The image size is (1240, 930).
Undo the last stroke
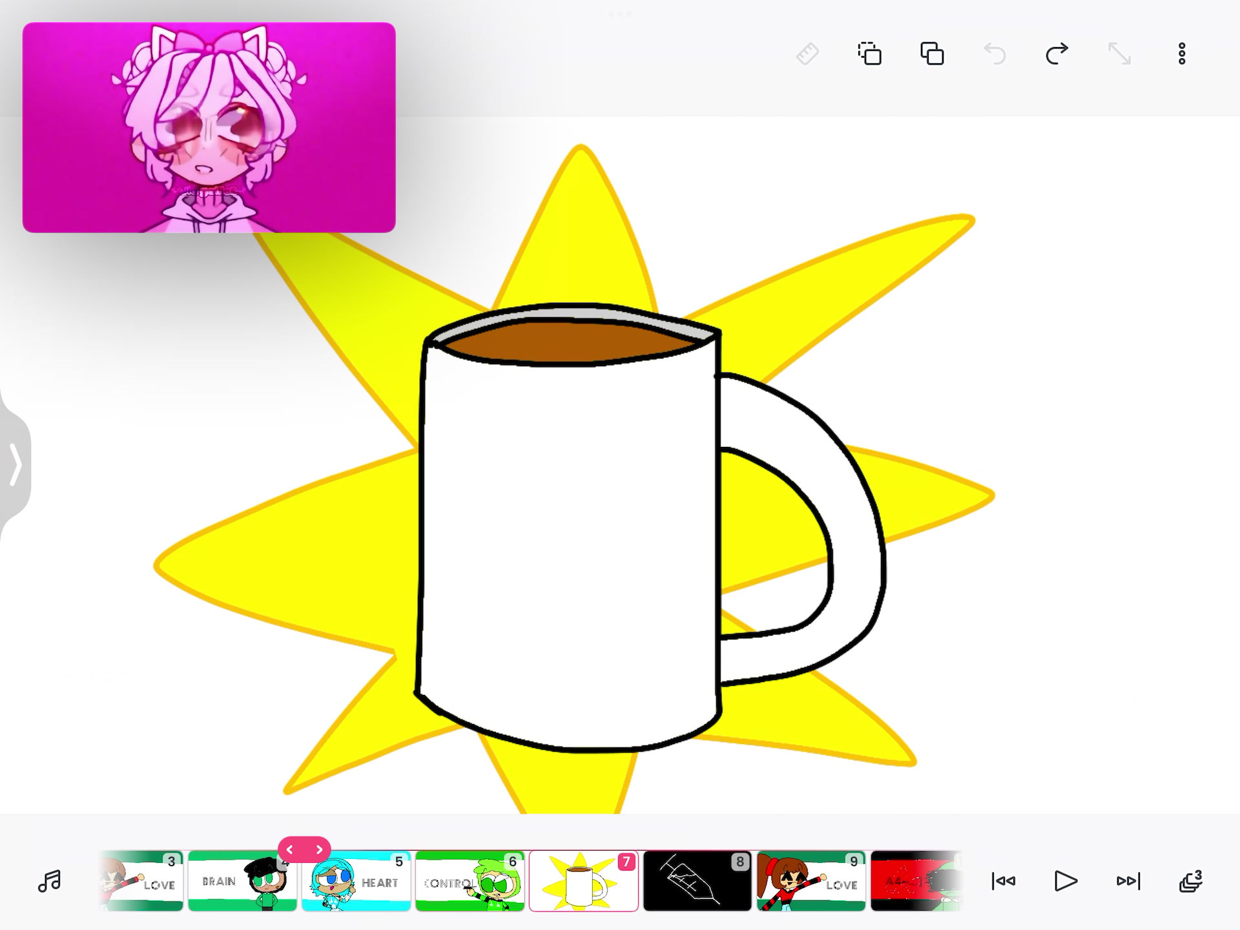(995, 54)
